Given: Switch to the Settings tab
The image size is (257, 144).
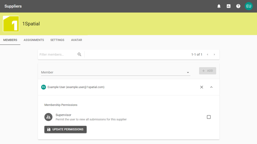Looking at the screenshot, I should [57, 40].
